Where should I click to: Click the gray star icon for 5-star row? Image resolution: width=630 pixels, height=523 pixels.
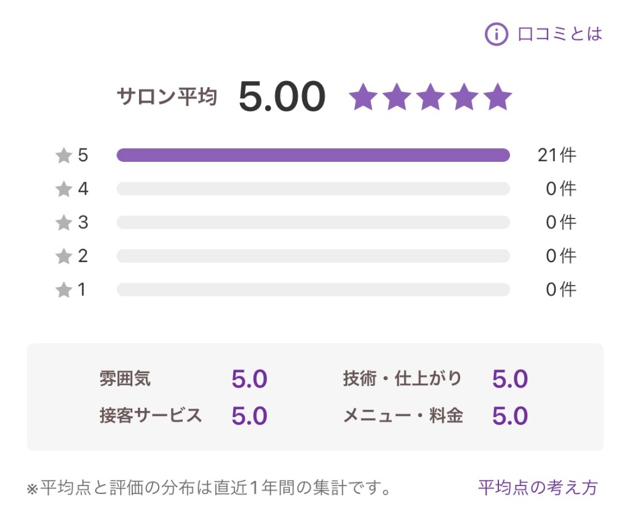tap(64, 156)
